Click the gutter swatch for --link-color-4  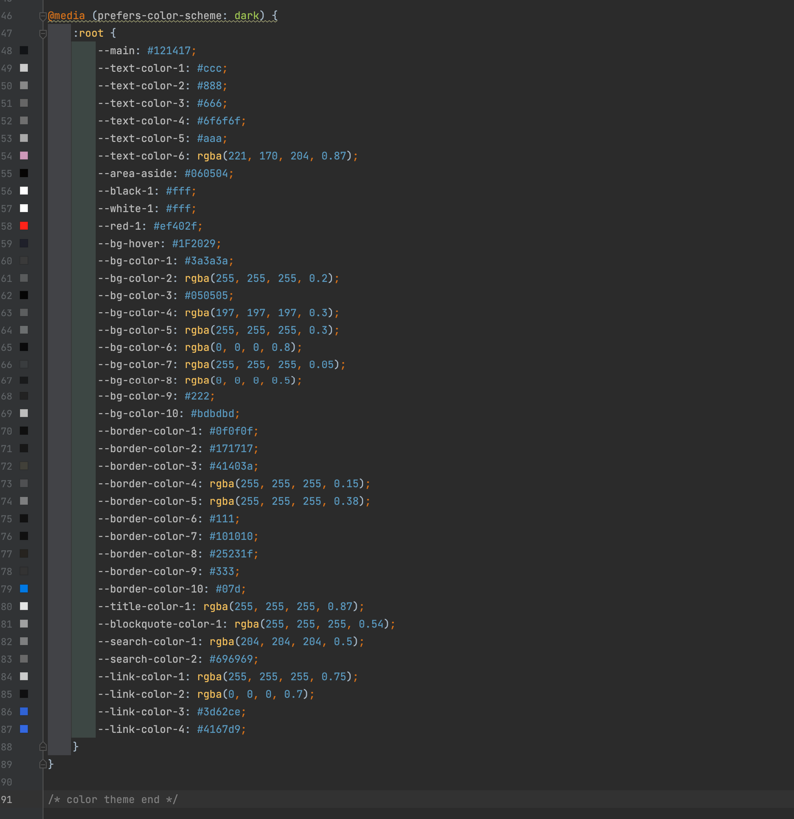click(24, 729)
